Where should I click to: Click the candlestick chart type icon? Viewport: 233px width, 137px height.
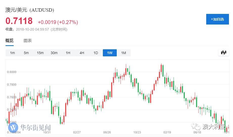tap(223, 53)
